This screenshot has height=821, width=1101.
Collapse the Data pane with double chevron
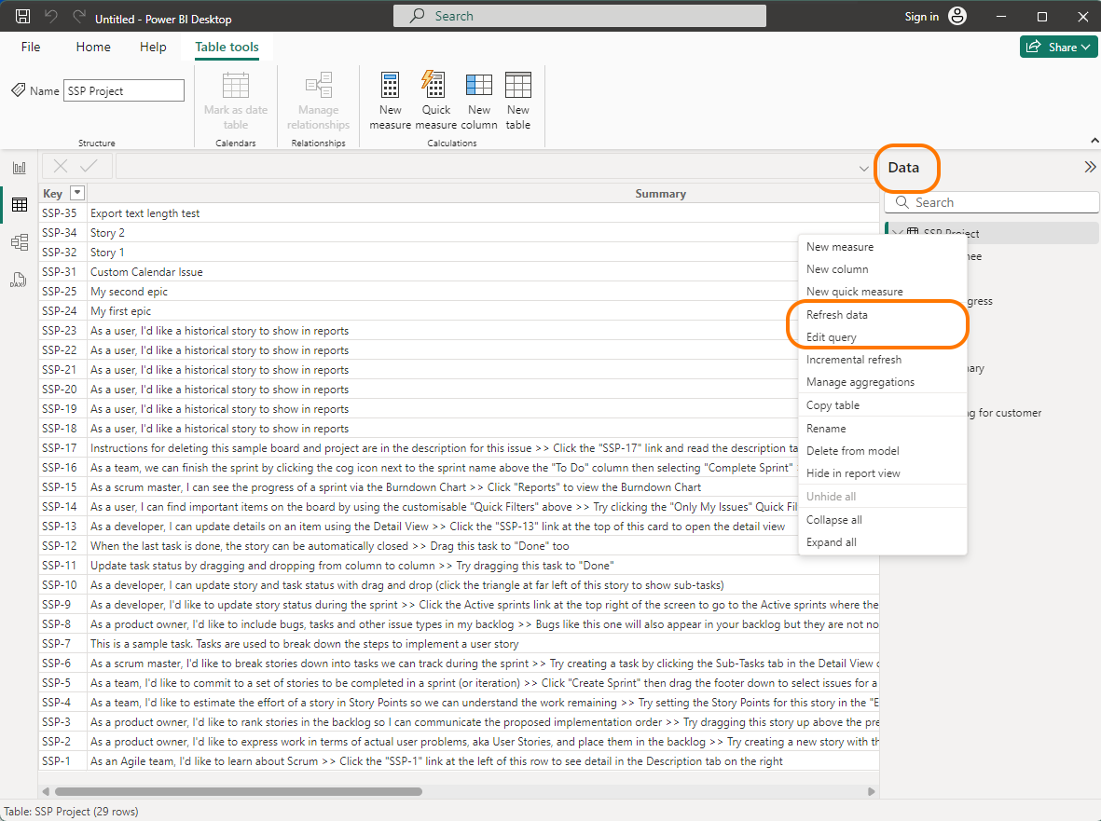pyautogui.click(x=1089, y=168)
